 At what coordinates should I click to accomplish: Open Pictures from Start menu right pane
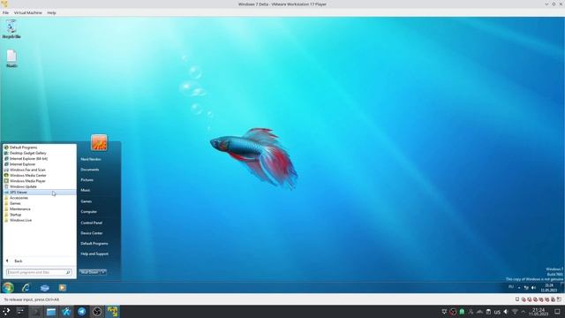coord(87,180)
